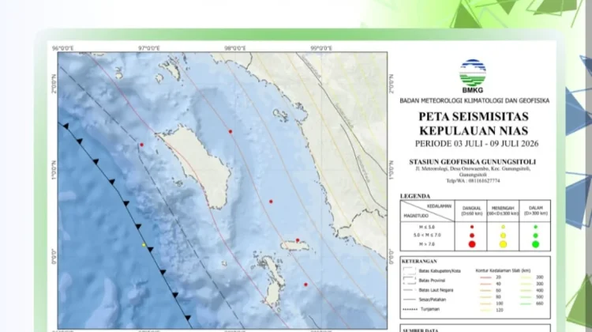The height and width of the screenshot is (332, 592).
Task: Click the contour line sample for 500 km
Action: coord(526,297)
